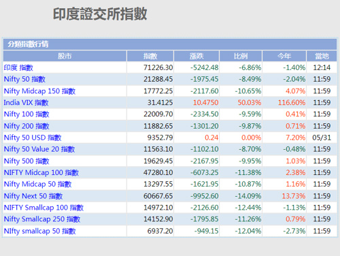Click the 指數 column header
This screenshot has width=340, height=256.
tap(150, 56)
